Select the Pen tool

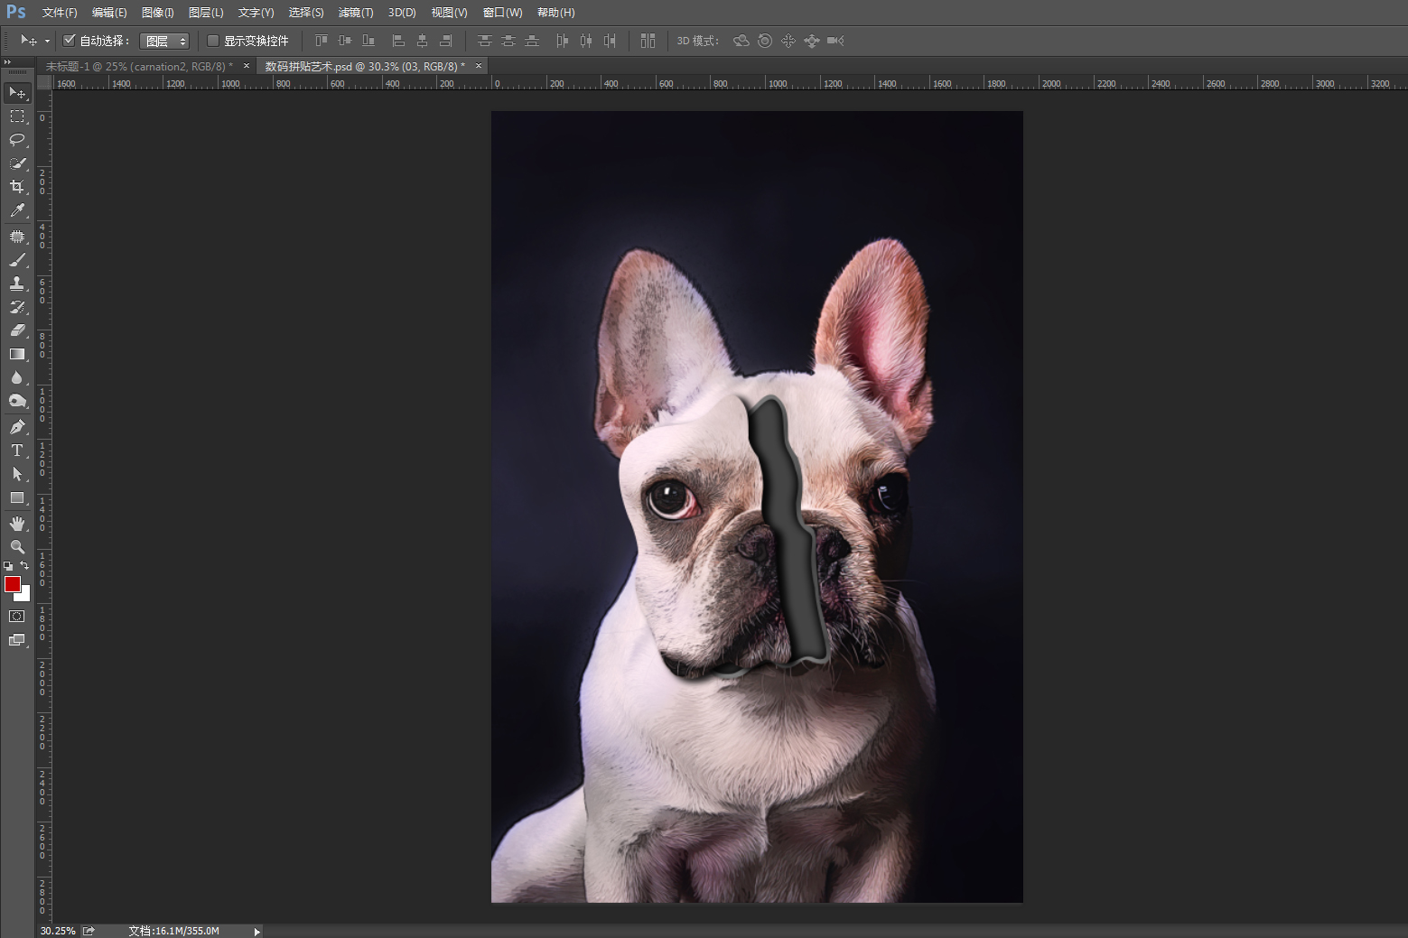(x=16, y=427)
